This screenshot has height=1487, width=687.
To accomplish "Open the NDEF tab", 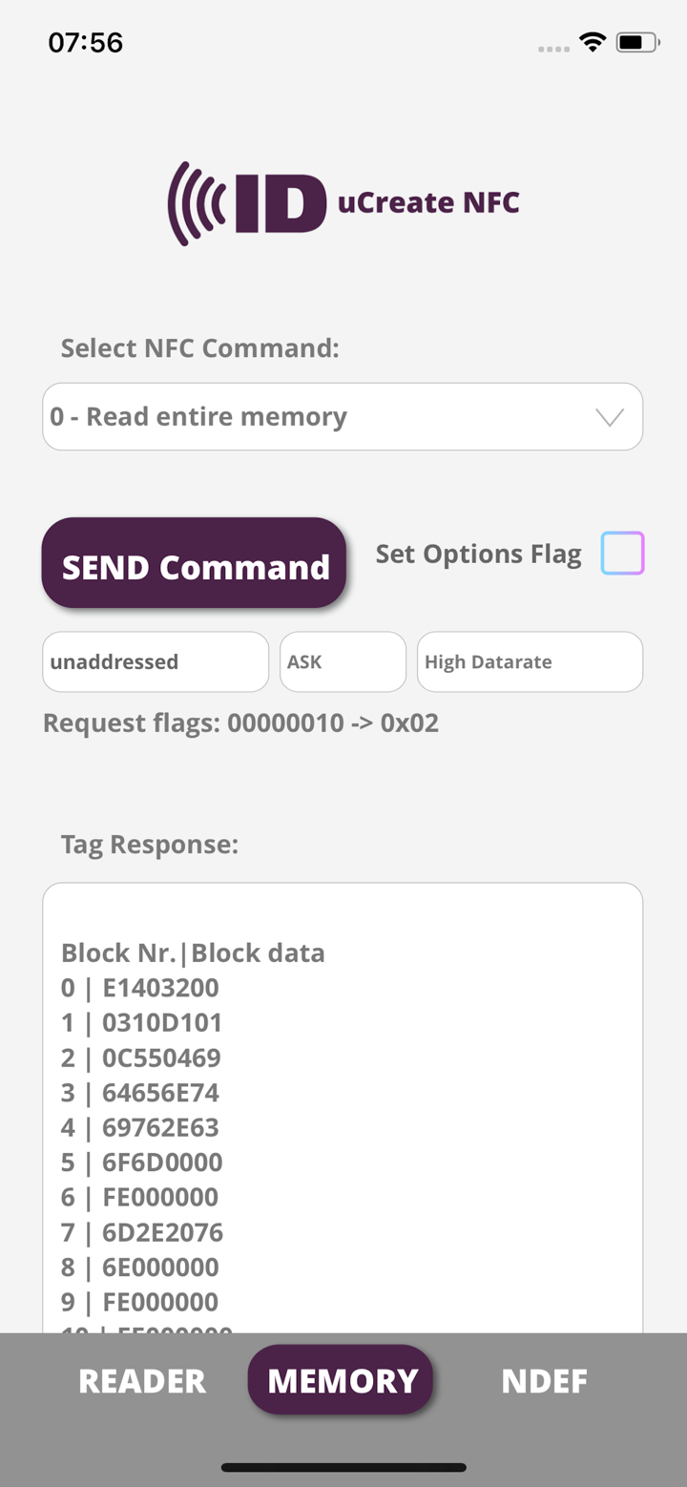I will tap(545, 1380).
